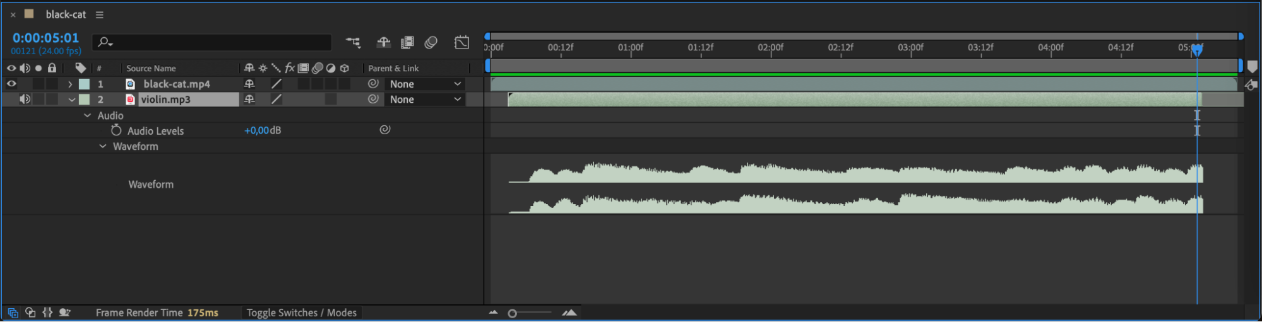Enable Frame Blending for all layers
Viewport: 1262px width, 322px height.
407,42
